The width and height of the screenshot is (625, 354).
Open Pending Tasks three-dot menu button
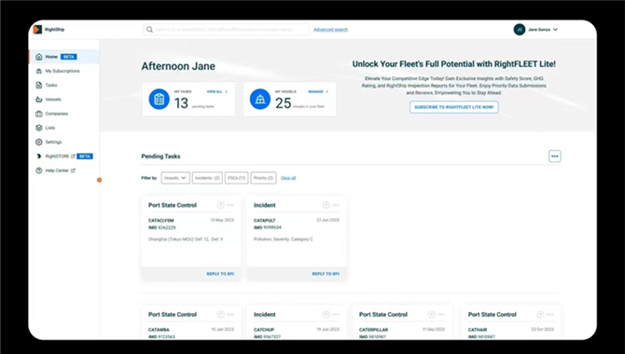click(554, 157)
